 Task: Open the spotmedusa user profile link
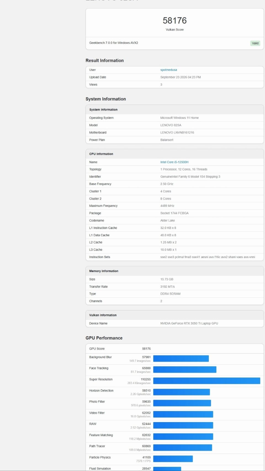point(169,70)
